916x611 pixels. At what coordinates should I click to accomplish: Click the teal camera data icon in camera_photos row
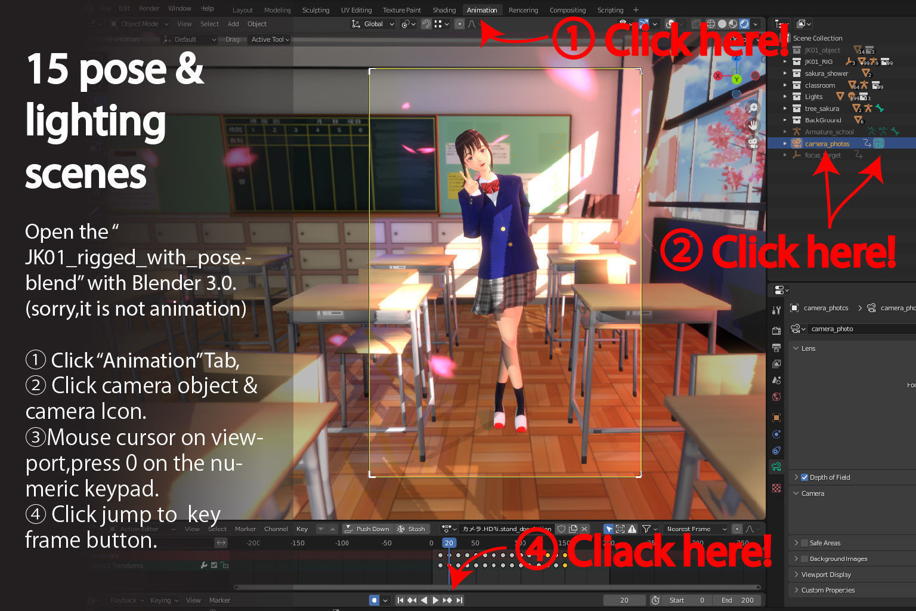click(x=878, y=143)
